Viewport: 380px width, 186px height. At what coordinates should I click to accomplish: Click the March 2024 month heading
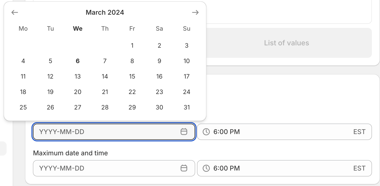(x=105, y=12)
